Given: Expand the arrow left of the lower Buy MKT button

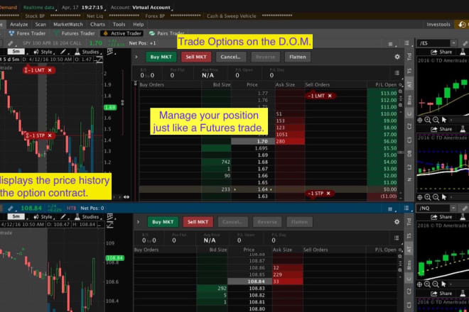Looking at the screenshot, I should (138, 222).
